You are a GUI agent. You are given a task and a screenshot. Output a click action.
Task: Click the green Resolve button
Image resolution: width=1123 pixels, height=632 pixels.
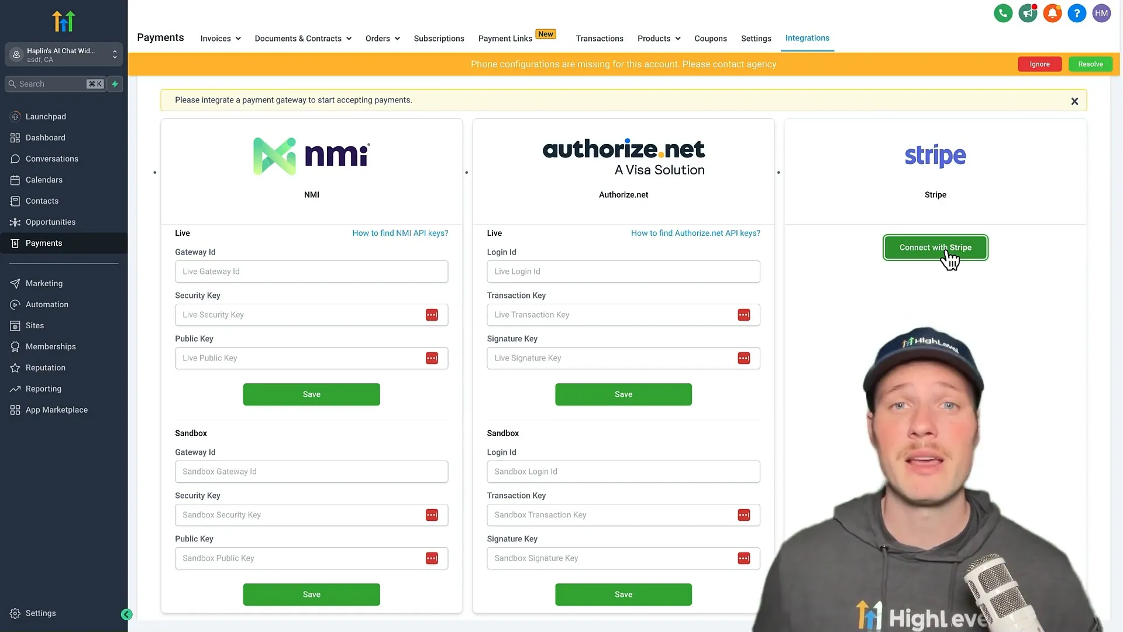1090,64
